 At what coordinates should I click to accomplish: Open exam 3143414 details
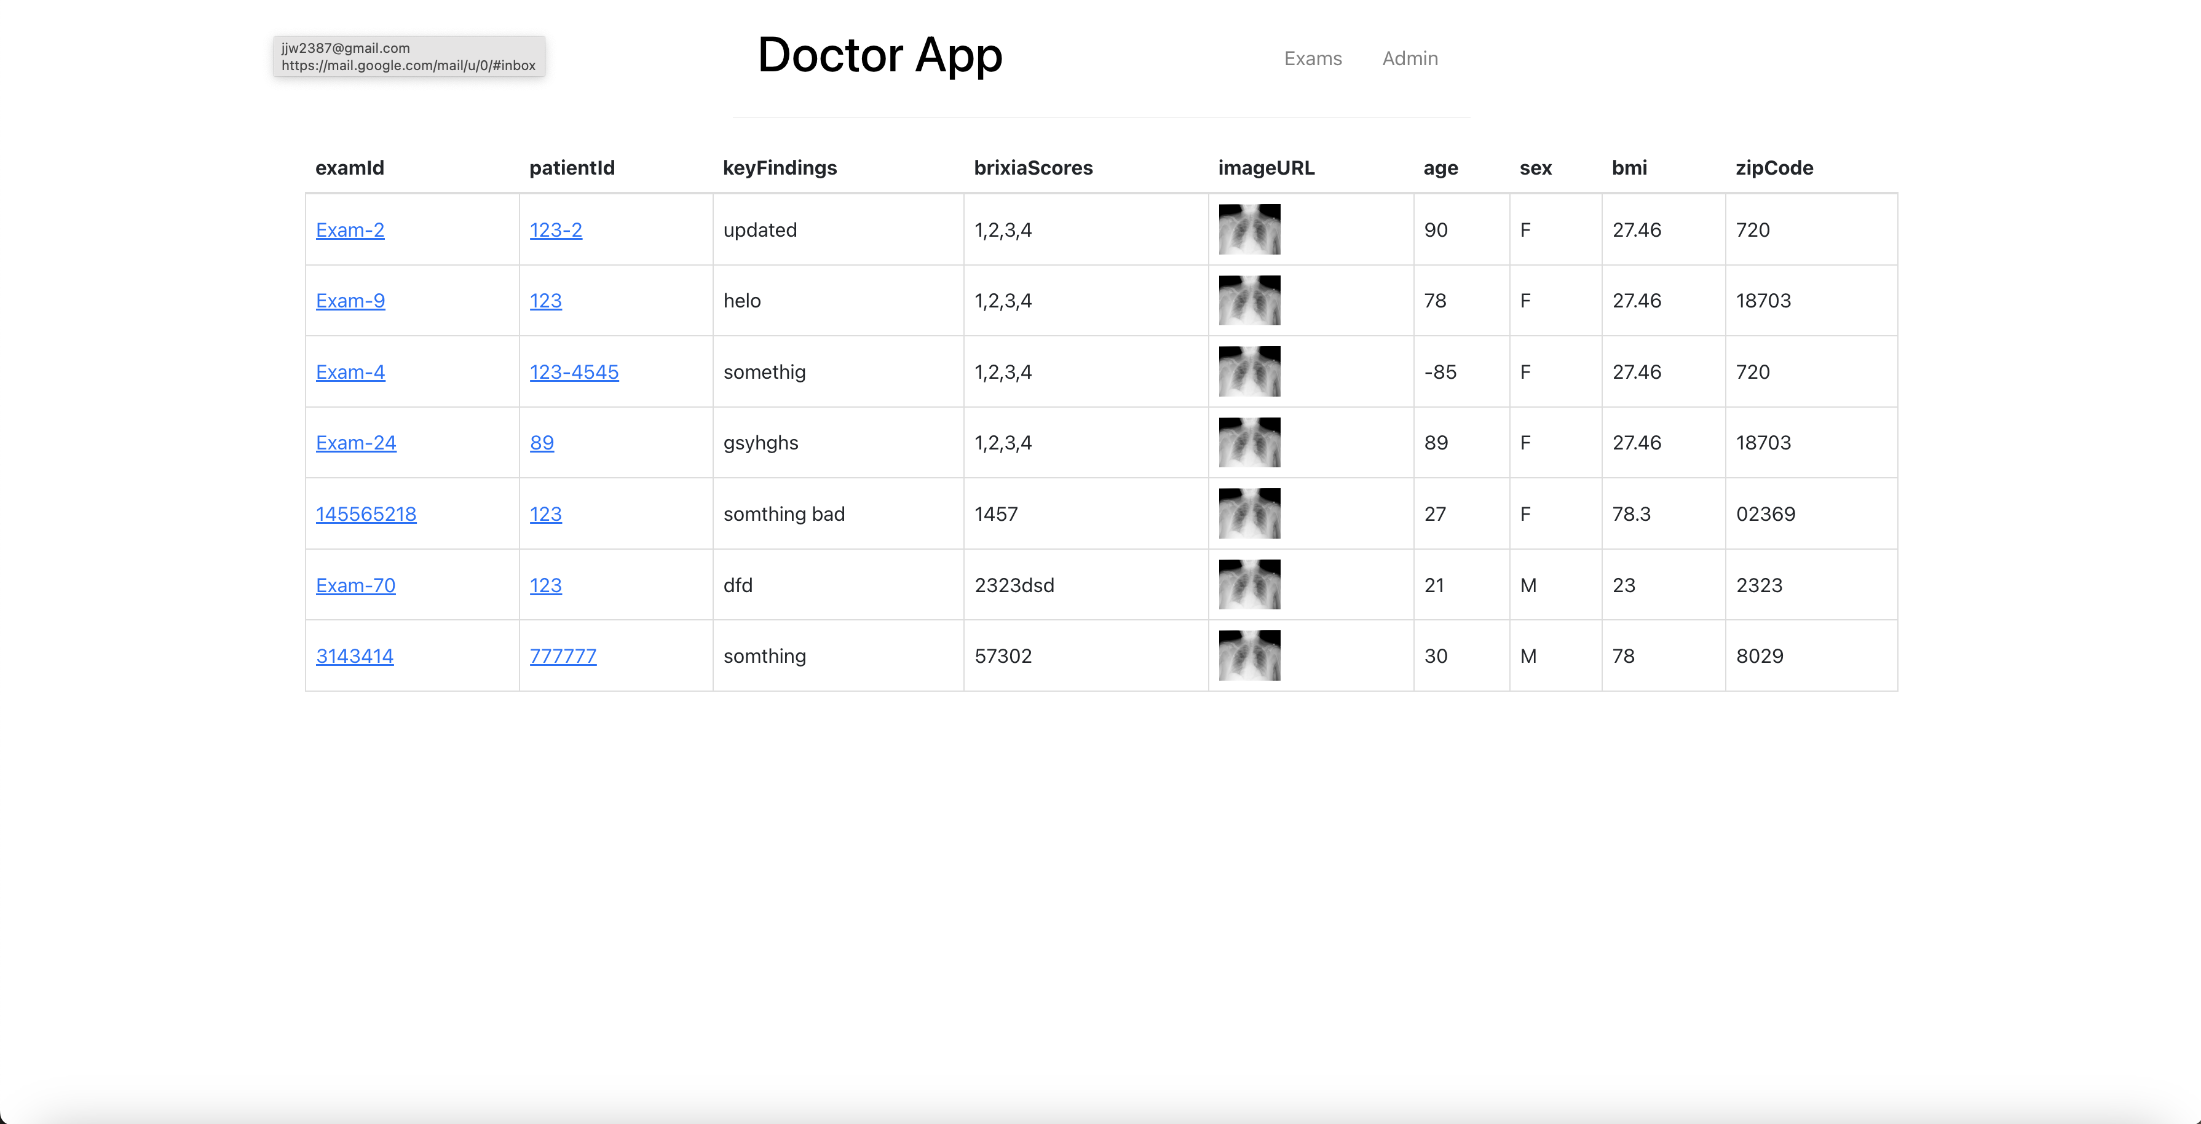pos(355,655)
